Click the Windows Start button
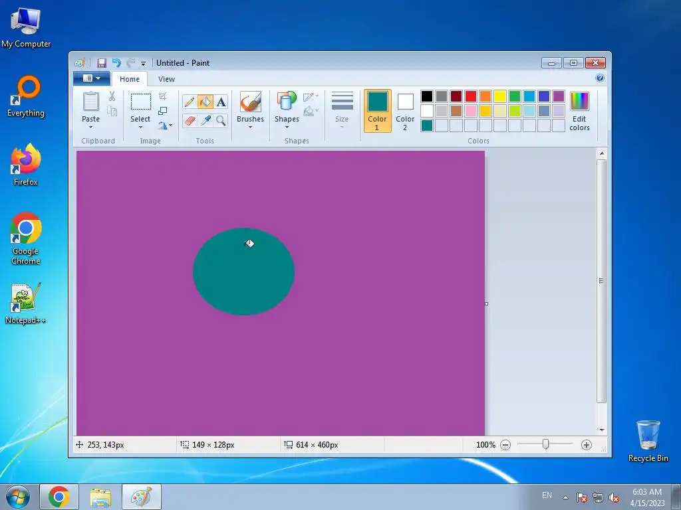 pyautogui.click(x=18, y=497)
